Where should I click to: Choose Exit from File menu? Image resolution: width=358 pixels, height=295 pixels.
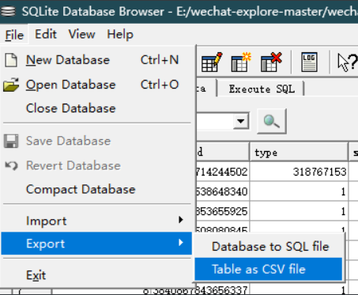tap(96, 275)
